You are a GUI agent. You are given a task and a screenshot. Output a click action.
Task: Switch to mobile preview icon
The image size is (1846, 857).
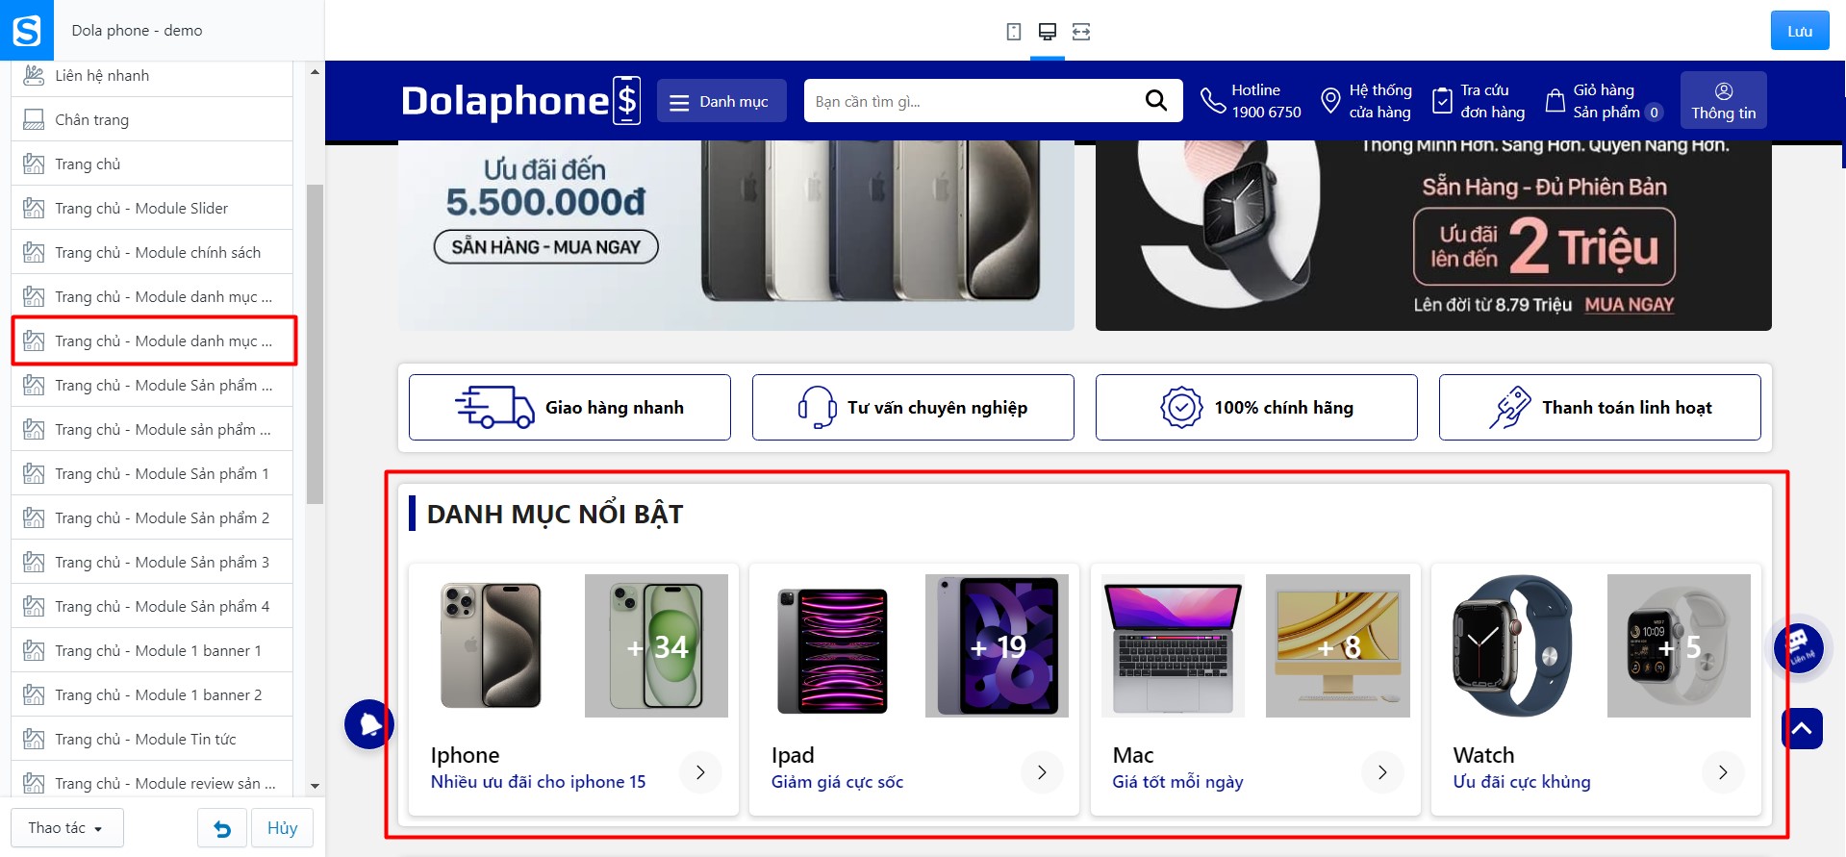coord(1013,32)
